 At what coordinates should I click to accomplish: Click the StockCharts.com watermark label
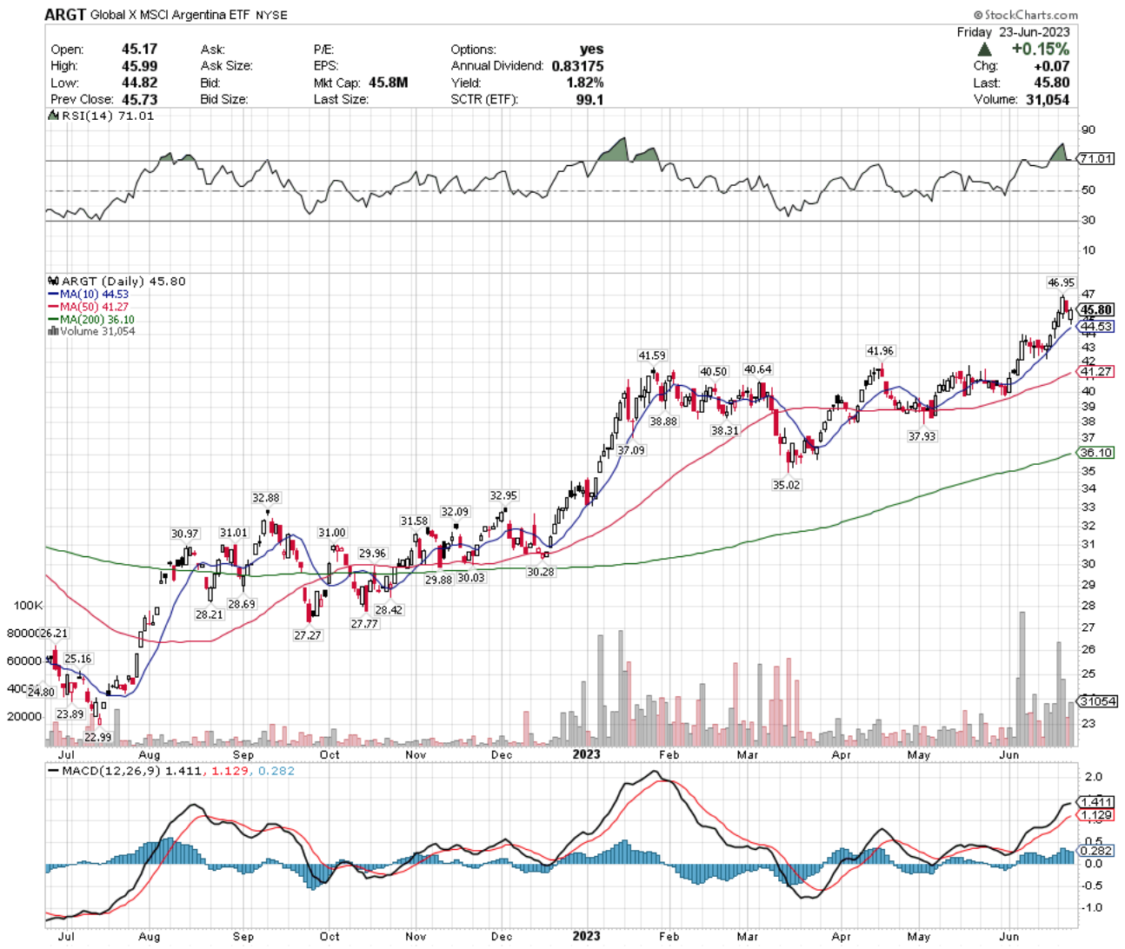coord(1026,15)
